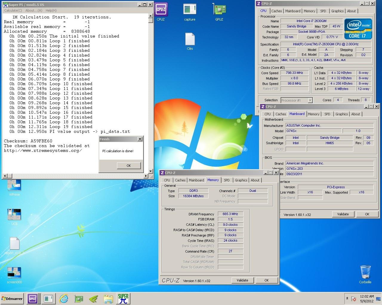382x305 pixels.
Task: Select Graphics tab in Mainboard CPU-Z window
Action: coord(342,114)
